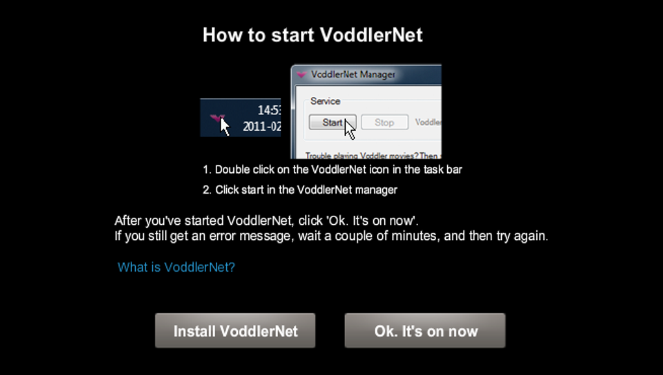This screenshot has height=375, width=663.
Task: Click the Start button in the Service group
Action: pyautogui.click(x=333, y=122)
